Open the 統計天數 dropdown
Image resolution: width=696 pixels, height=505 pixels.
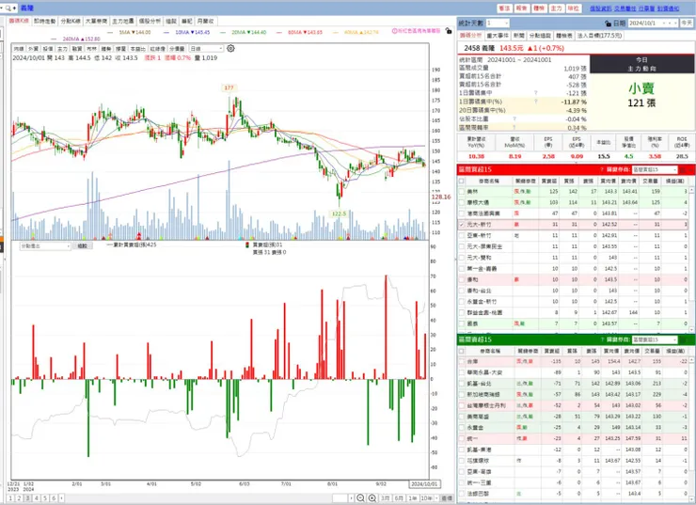pos(498,24)
